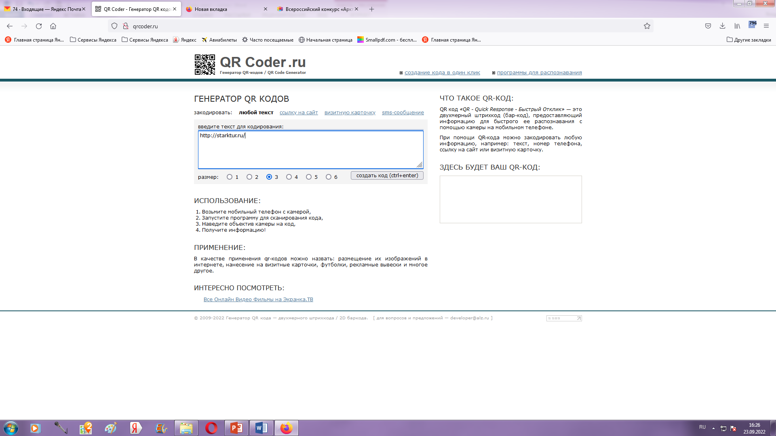Image resolution: width=776 pixels, height=436 pixels.
Task: Open the downloads arrow icon
Action: click(722, 26)
